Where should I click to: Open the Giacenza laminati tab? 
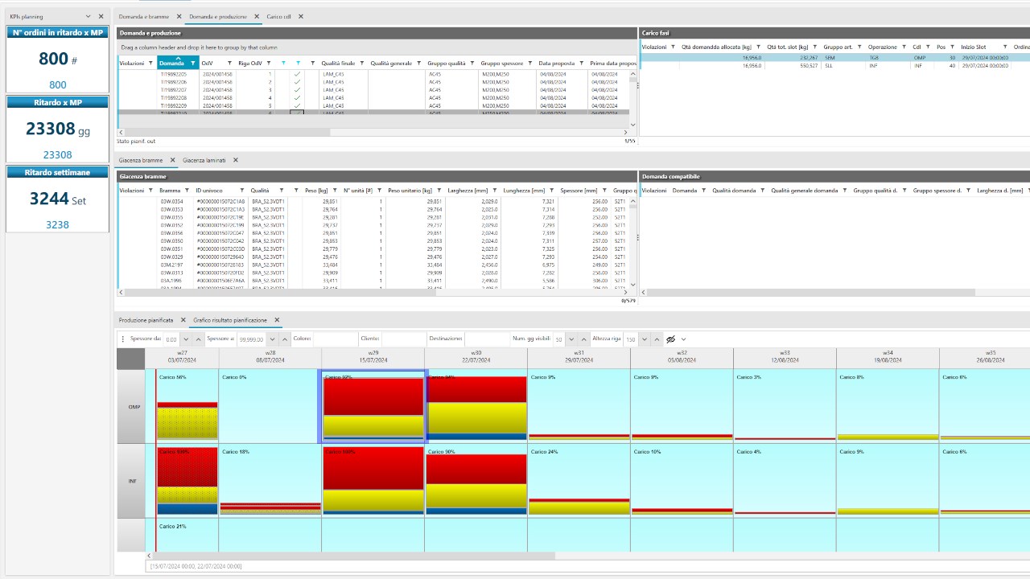point(204,160)
